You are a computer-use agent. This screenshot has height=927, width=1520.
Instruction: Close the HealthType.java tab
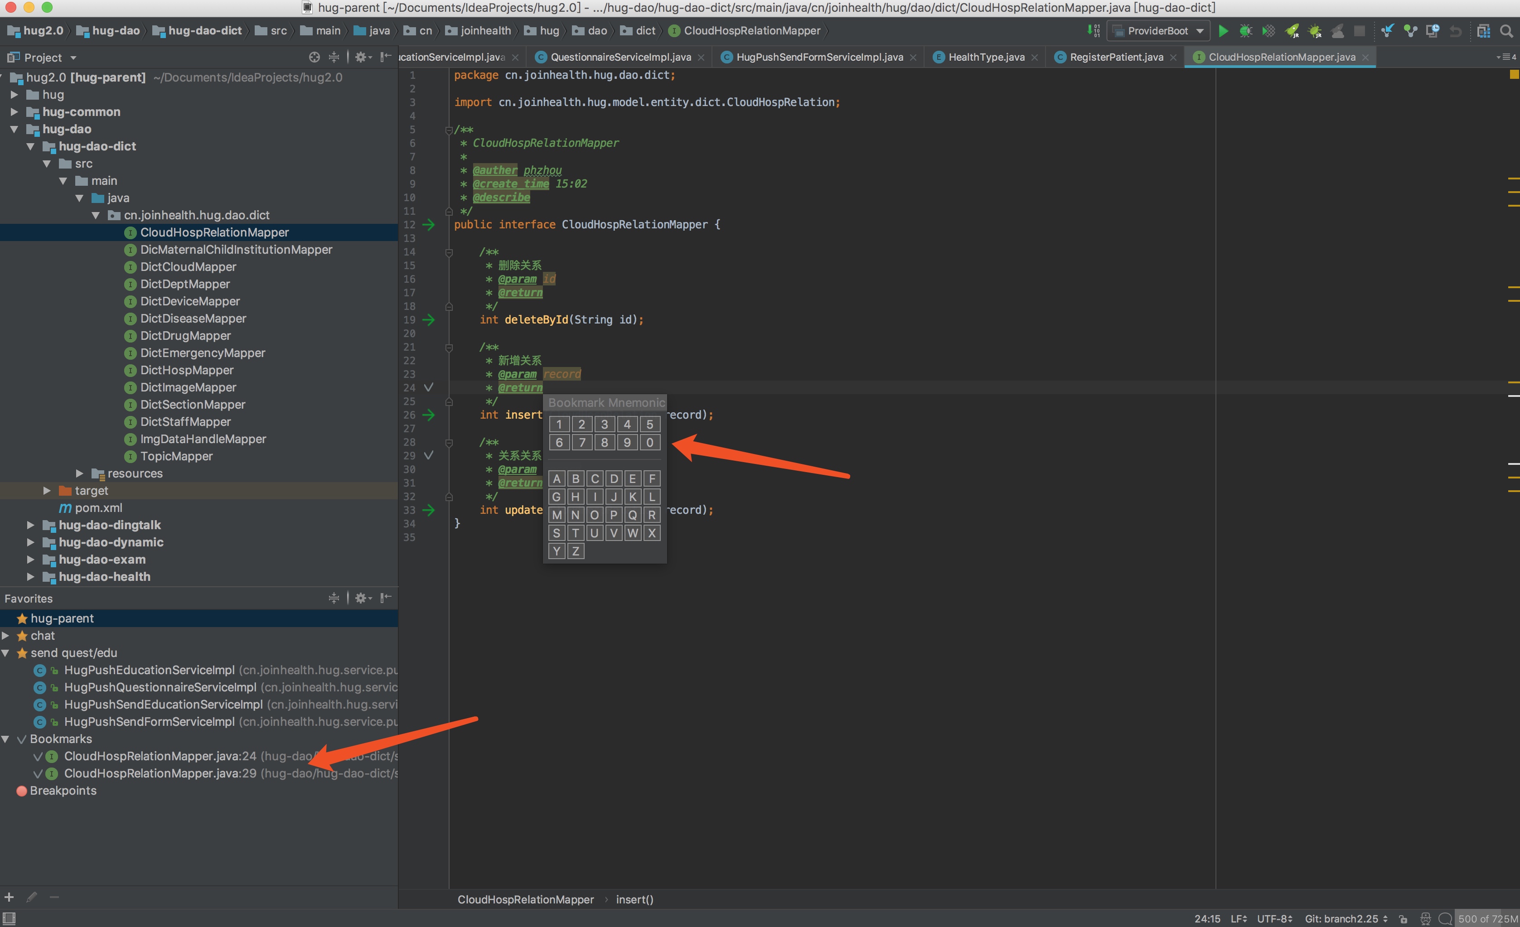tap(1034, 58)
